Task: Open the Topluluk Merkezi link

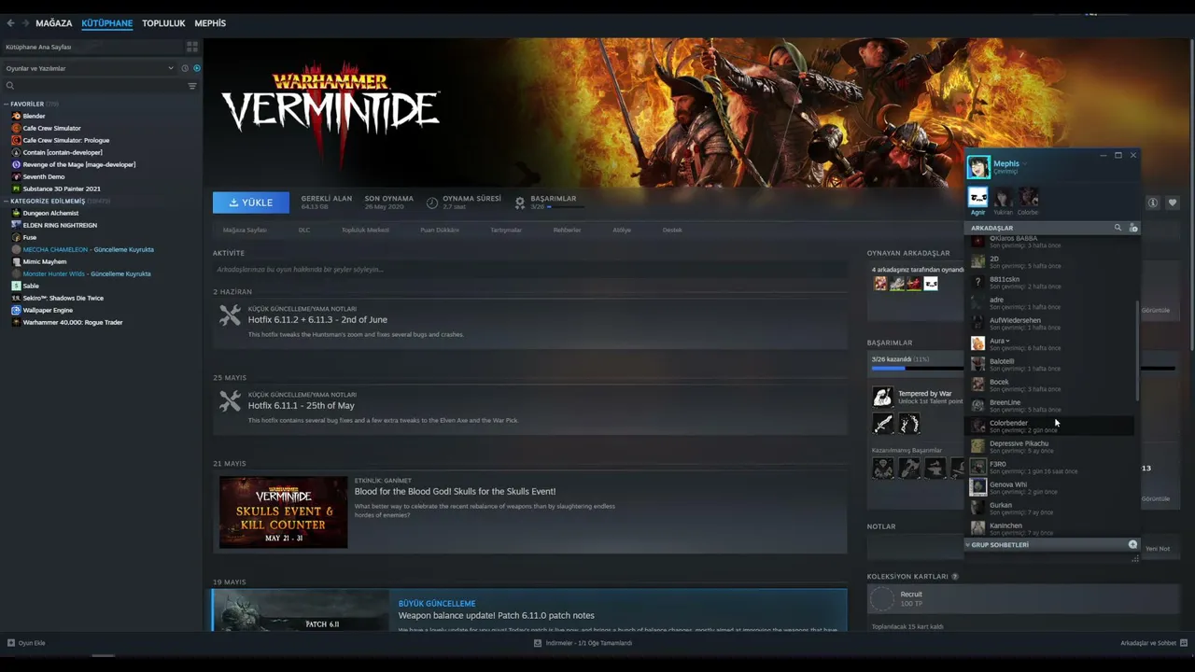Action: point(365,230)
